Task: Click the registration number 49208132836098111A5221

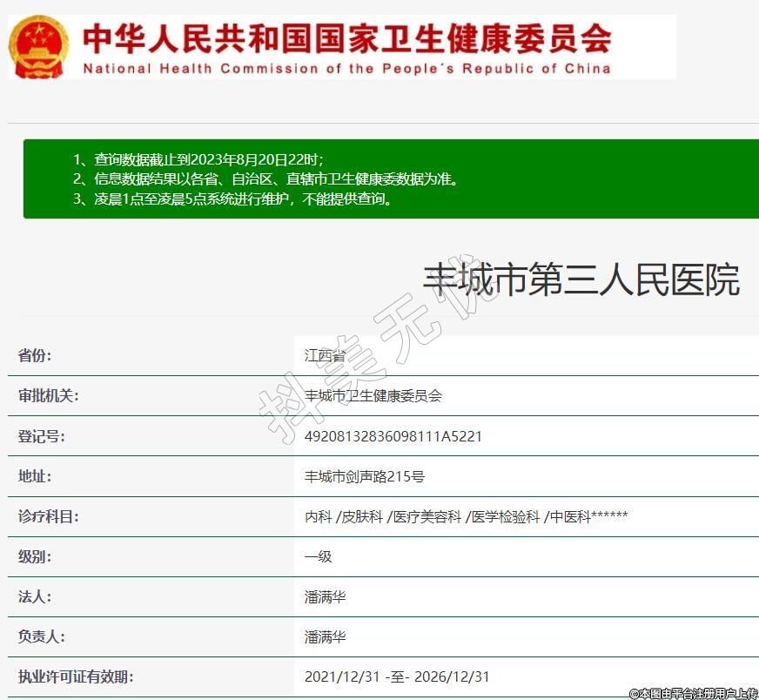Action: [393, 436]
